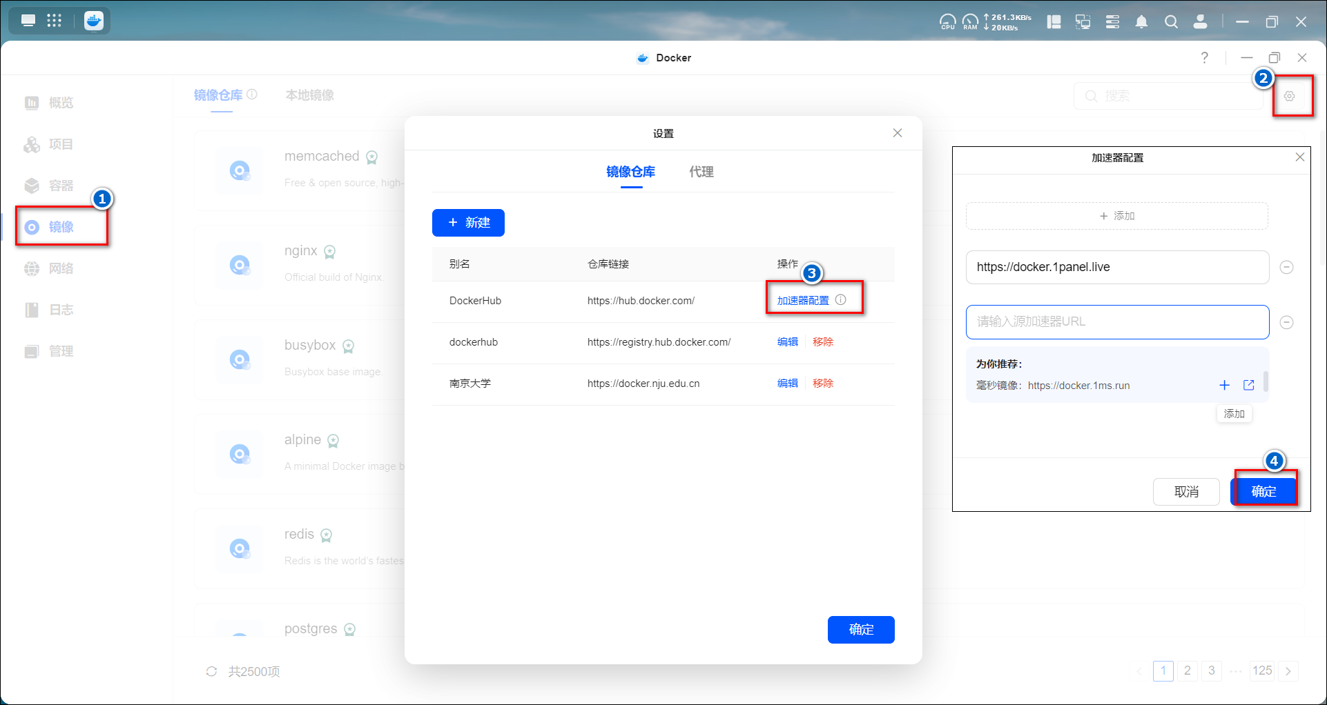The image size is (1327, 705).
Task: Open recommended mirror link in external page
Action: (x=1248, y=386)
